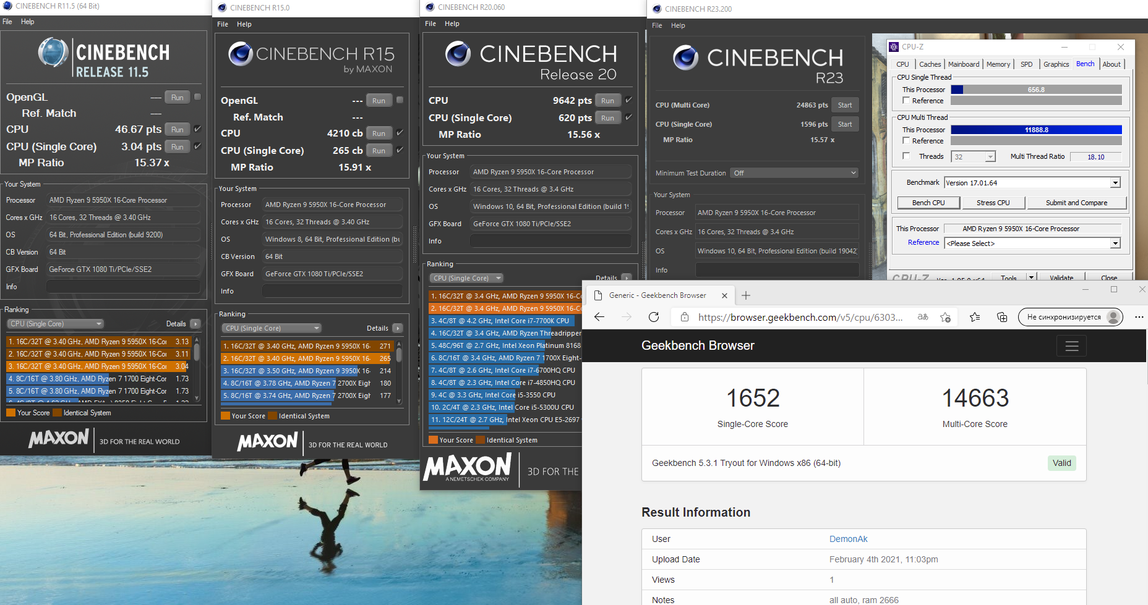Click the Details arrow in Cinebench R11.5 ranking
This screenshot has width=1148, height=605.
(195, 324)
